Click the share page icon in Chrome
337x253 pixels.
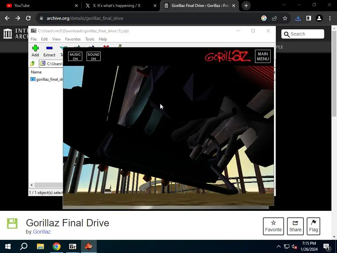(274, 18)
